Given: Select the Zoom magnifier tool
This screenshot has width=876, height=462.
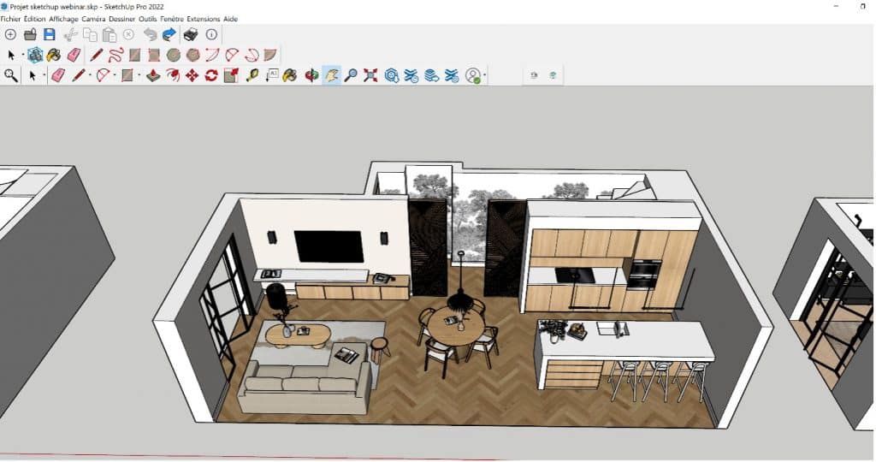Looking at the screenshot, I should coord(350,74).
